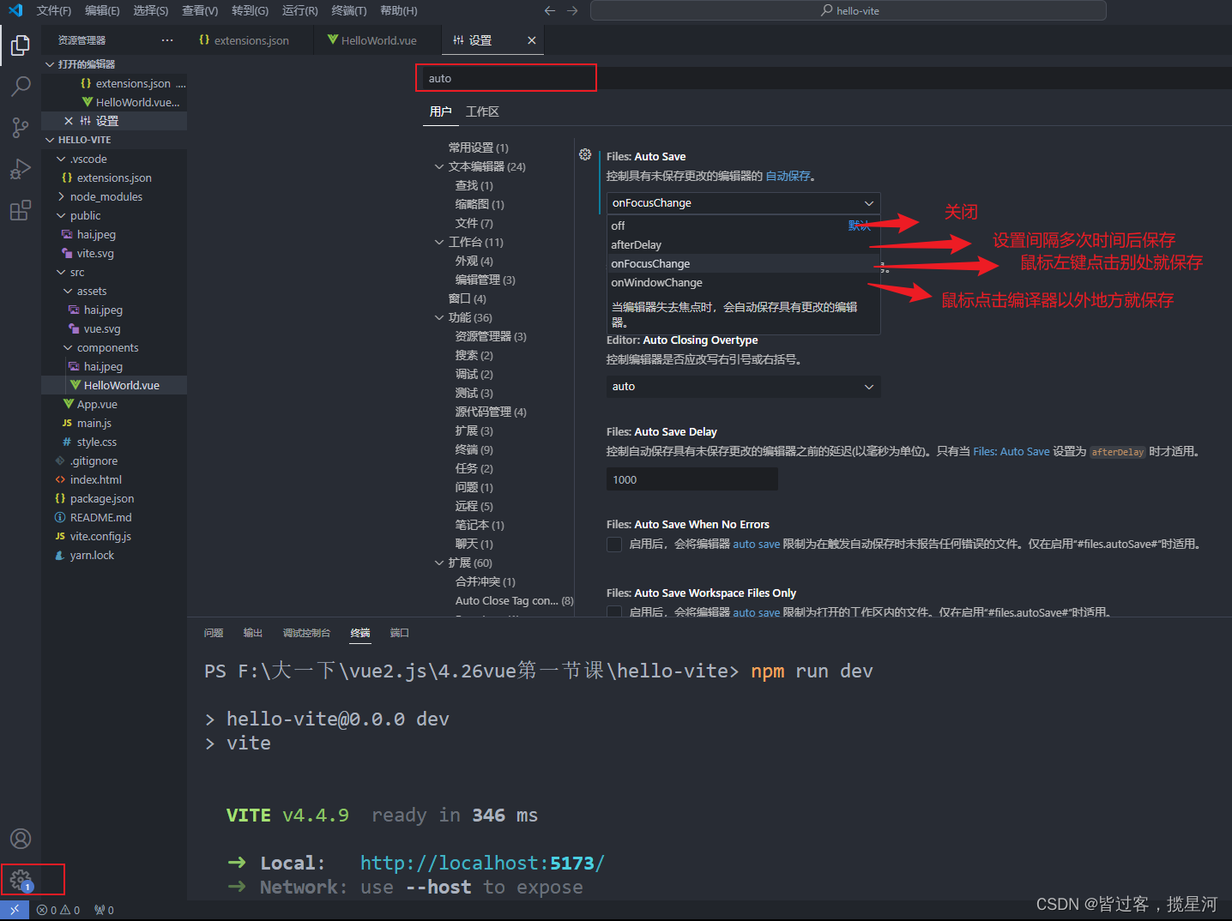Switch to 调试控制台 panel tab
This screenshot has height=921, width=1232.
[x=306, y=633]
